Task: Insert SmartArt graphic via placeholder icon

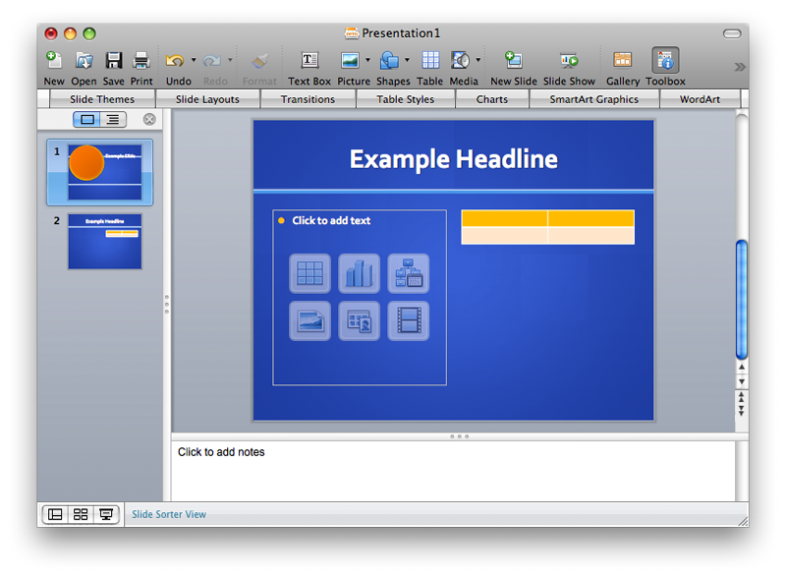Action: click(409, 273)
